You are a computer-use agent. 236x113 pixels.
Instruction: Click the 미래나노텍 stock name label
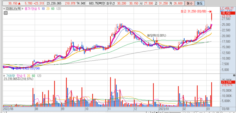click(x=13, y=9)
